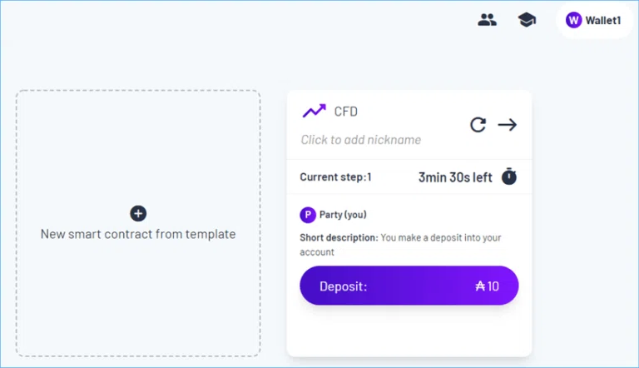Screen dimensions: 639x368
Task: Select New smart contract from template
Action: [138, 234]
